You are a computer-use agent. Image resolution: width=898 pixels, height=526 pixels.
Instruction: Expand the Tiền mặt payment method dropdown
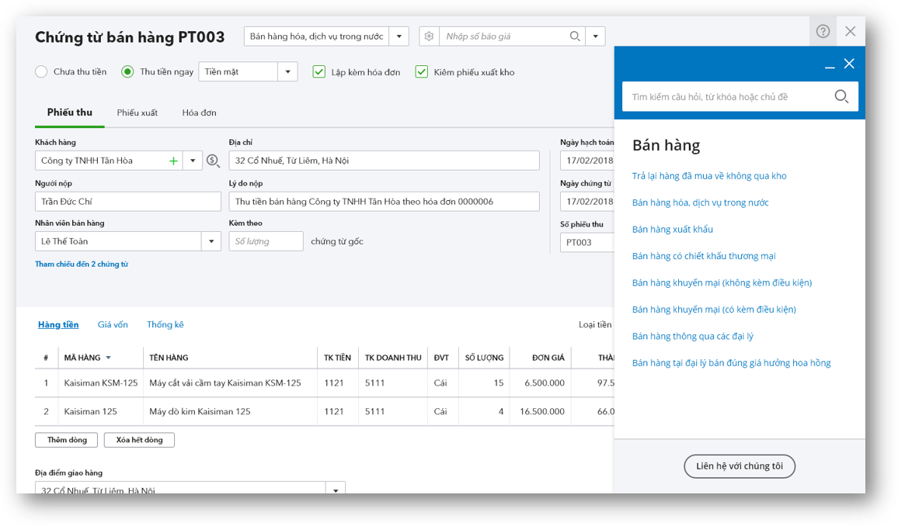(x=288, y=72)
